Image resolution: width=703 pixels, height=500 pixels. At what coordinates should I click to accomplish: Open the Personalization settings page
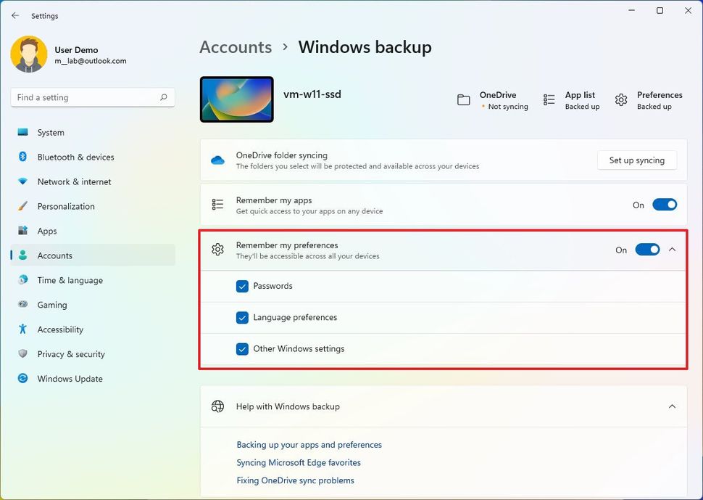pos(66,207)
